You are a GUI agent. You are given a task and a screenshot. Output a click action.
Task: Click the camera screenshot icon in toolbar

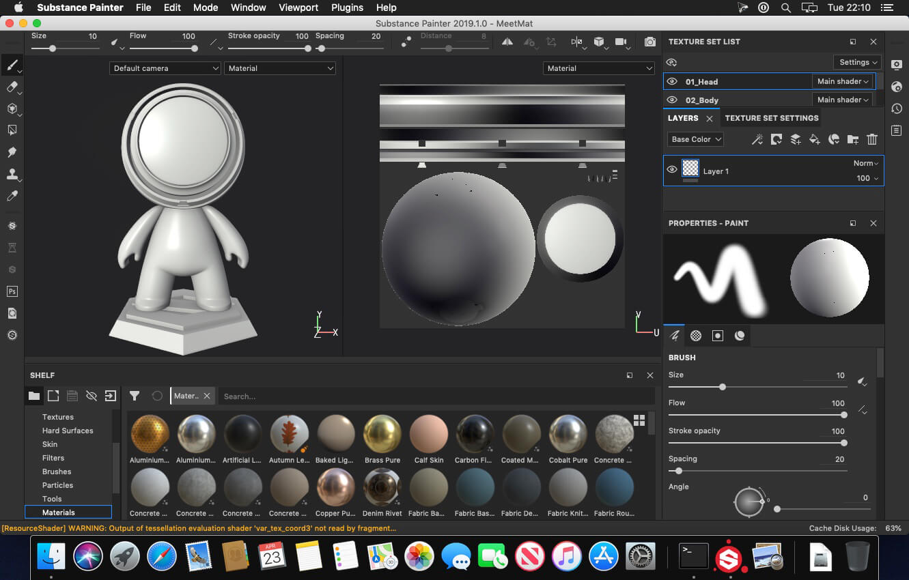650,42
